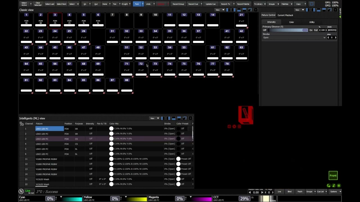Expand the Options dropdown arrow
This screenshot has height=202, width=360.
(x=340, y=192)
